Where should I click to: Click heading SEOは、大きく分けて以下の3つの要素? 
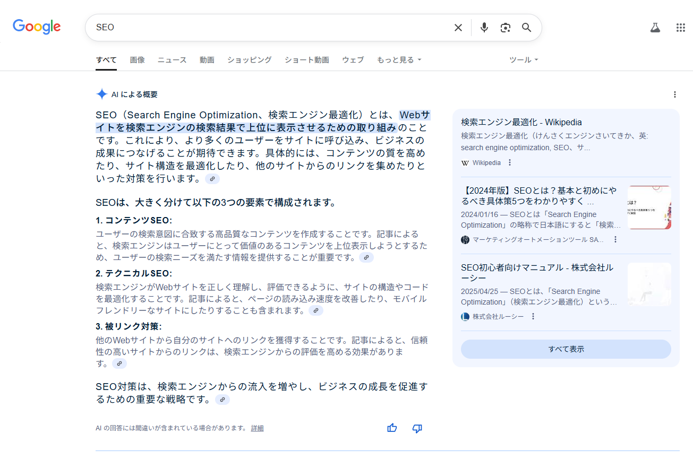[216, 203]
